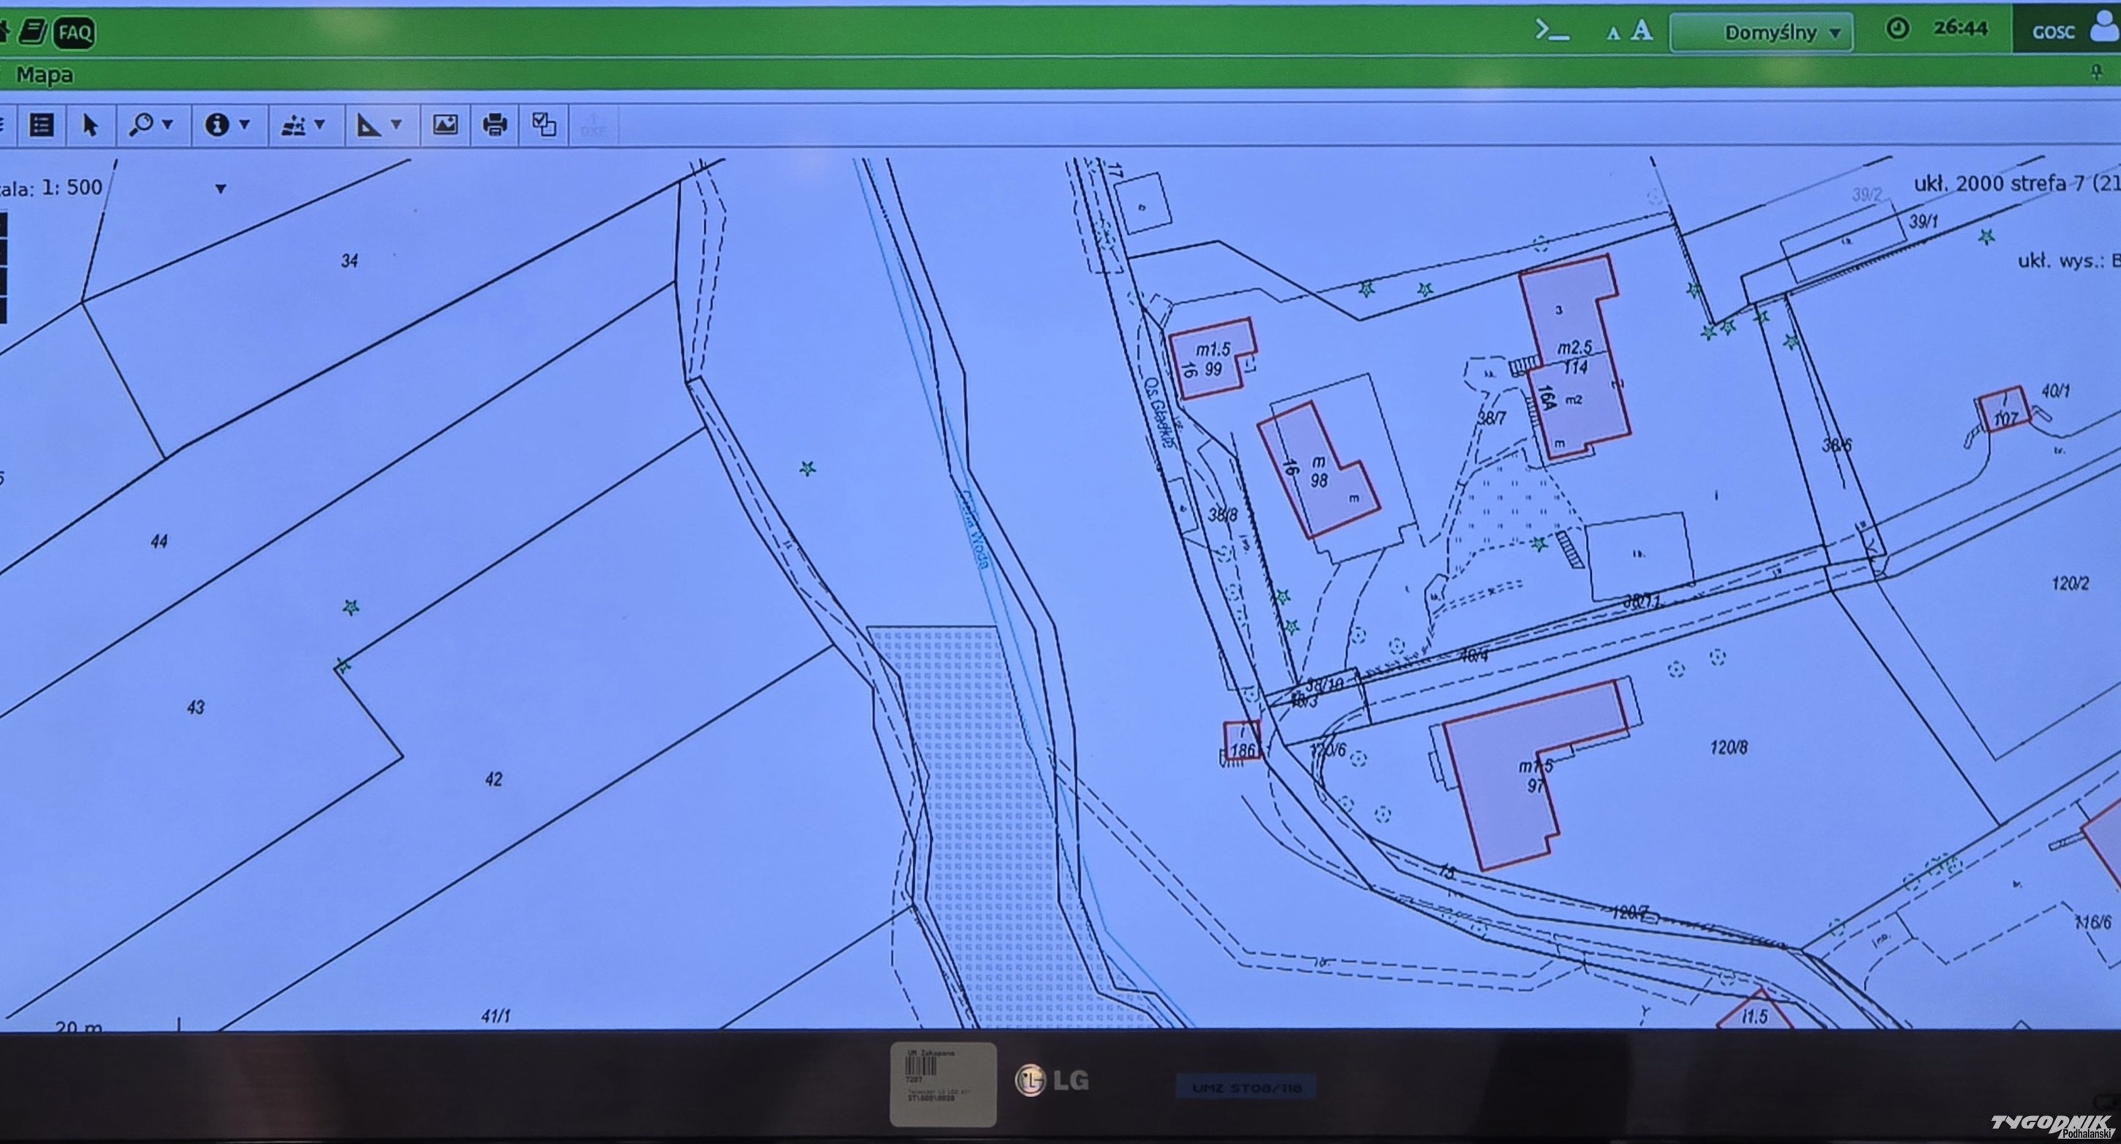
Task: Open the console prompt icon
Action: (1552, 32)
